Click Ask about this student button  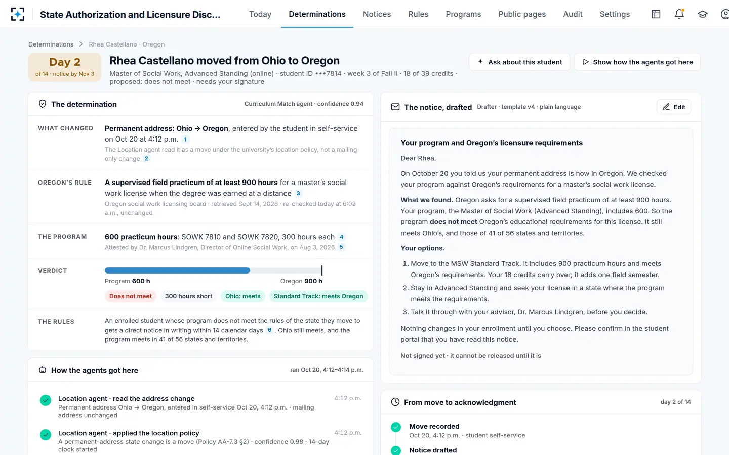[519, 62]
